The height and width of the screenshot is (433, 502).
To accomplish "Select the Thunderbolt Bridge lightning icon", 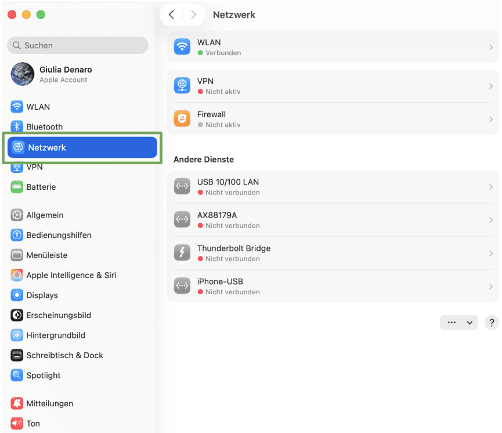I will coord(182,252).
